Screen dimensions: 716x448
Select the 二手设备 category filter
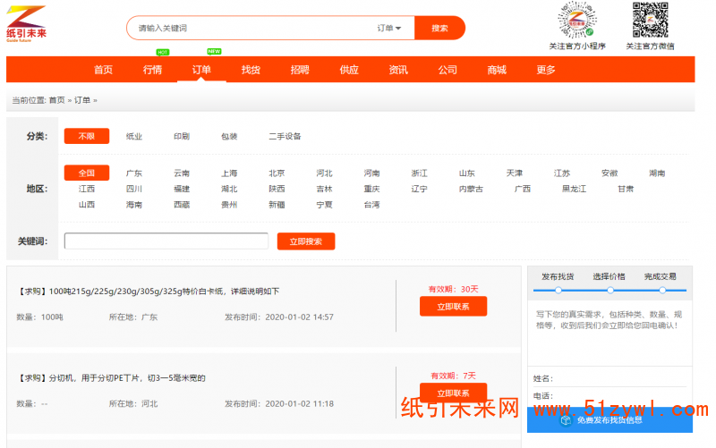(285, 137)
